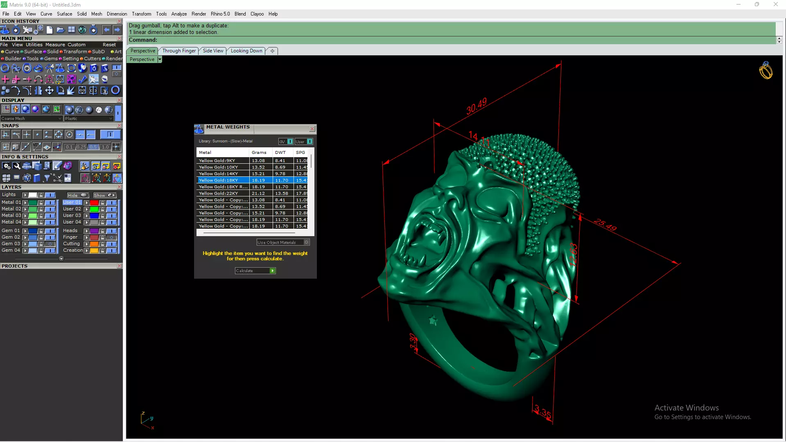Open the Dimension menu
This screenshot has height=442, width=786.
[117, 14]
